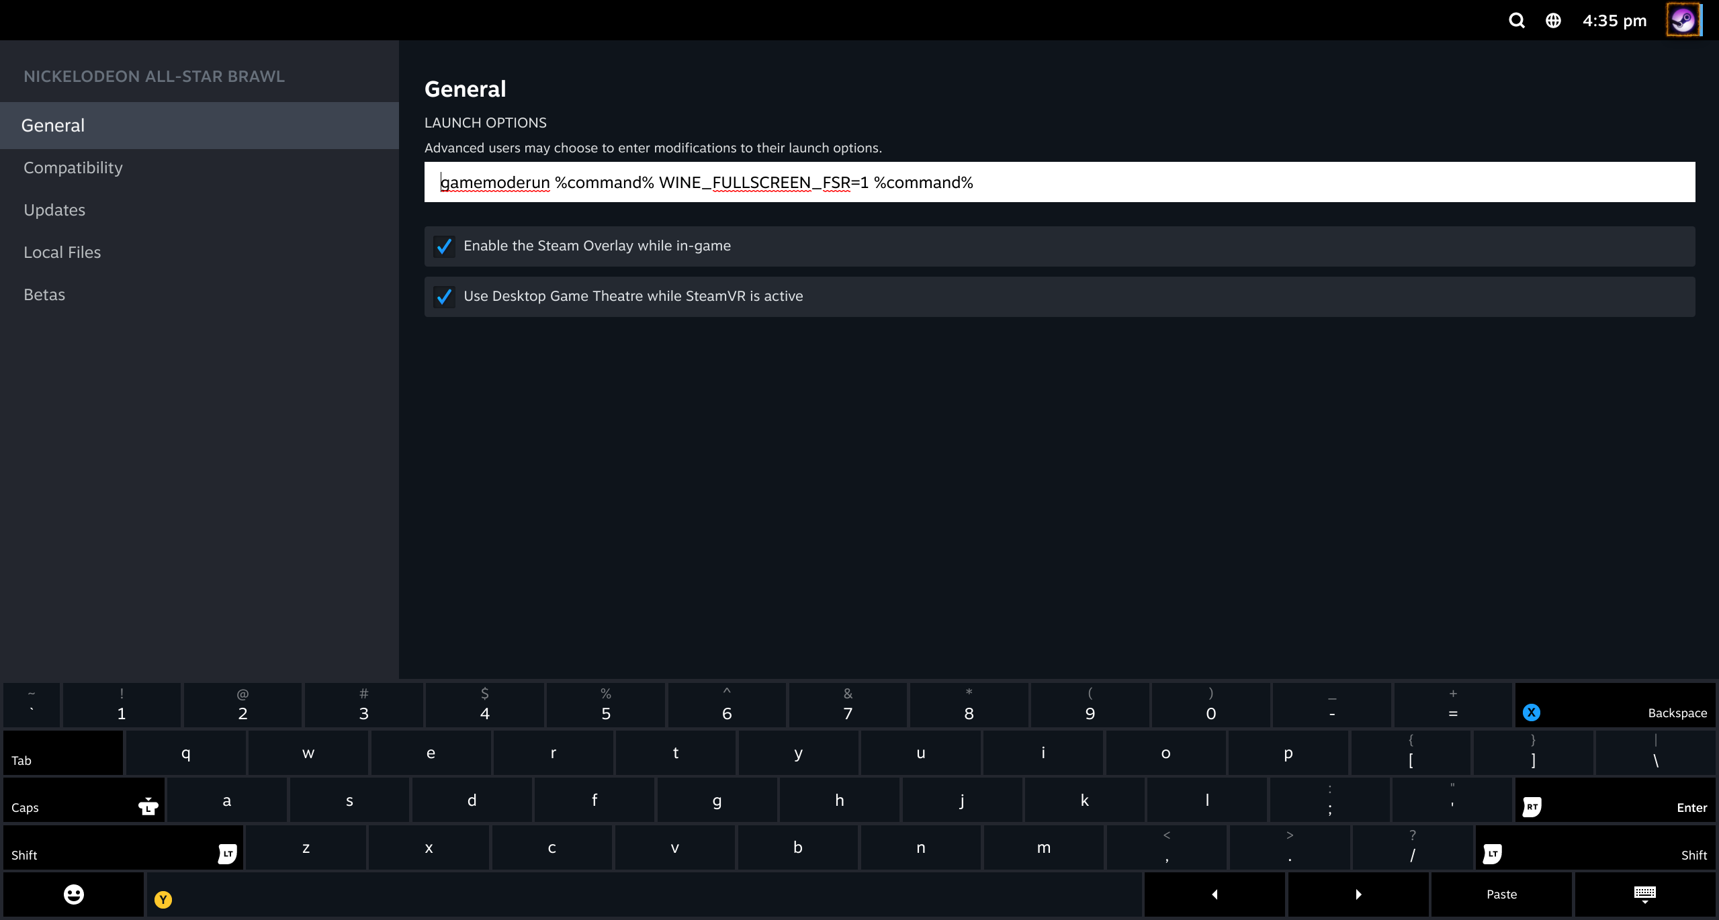Tap the letter m key
1719x920 pixels.
click(x=1043, y=847)
